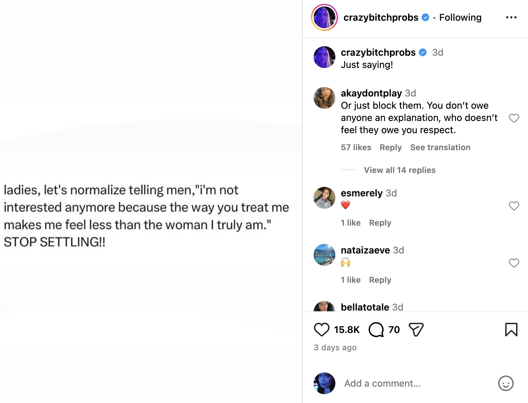Reply to akaydontplay's comment
Image resolution: width=528 pixels, height=403 pixels.
(x=390, y=147)
